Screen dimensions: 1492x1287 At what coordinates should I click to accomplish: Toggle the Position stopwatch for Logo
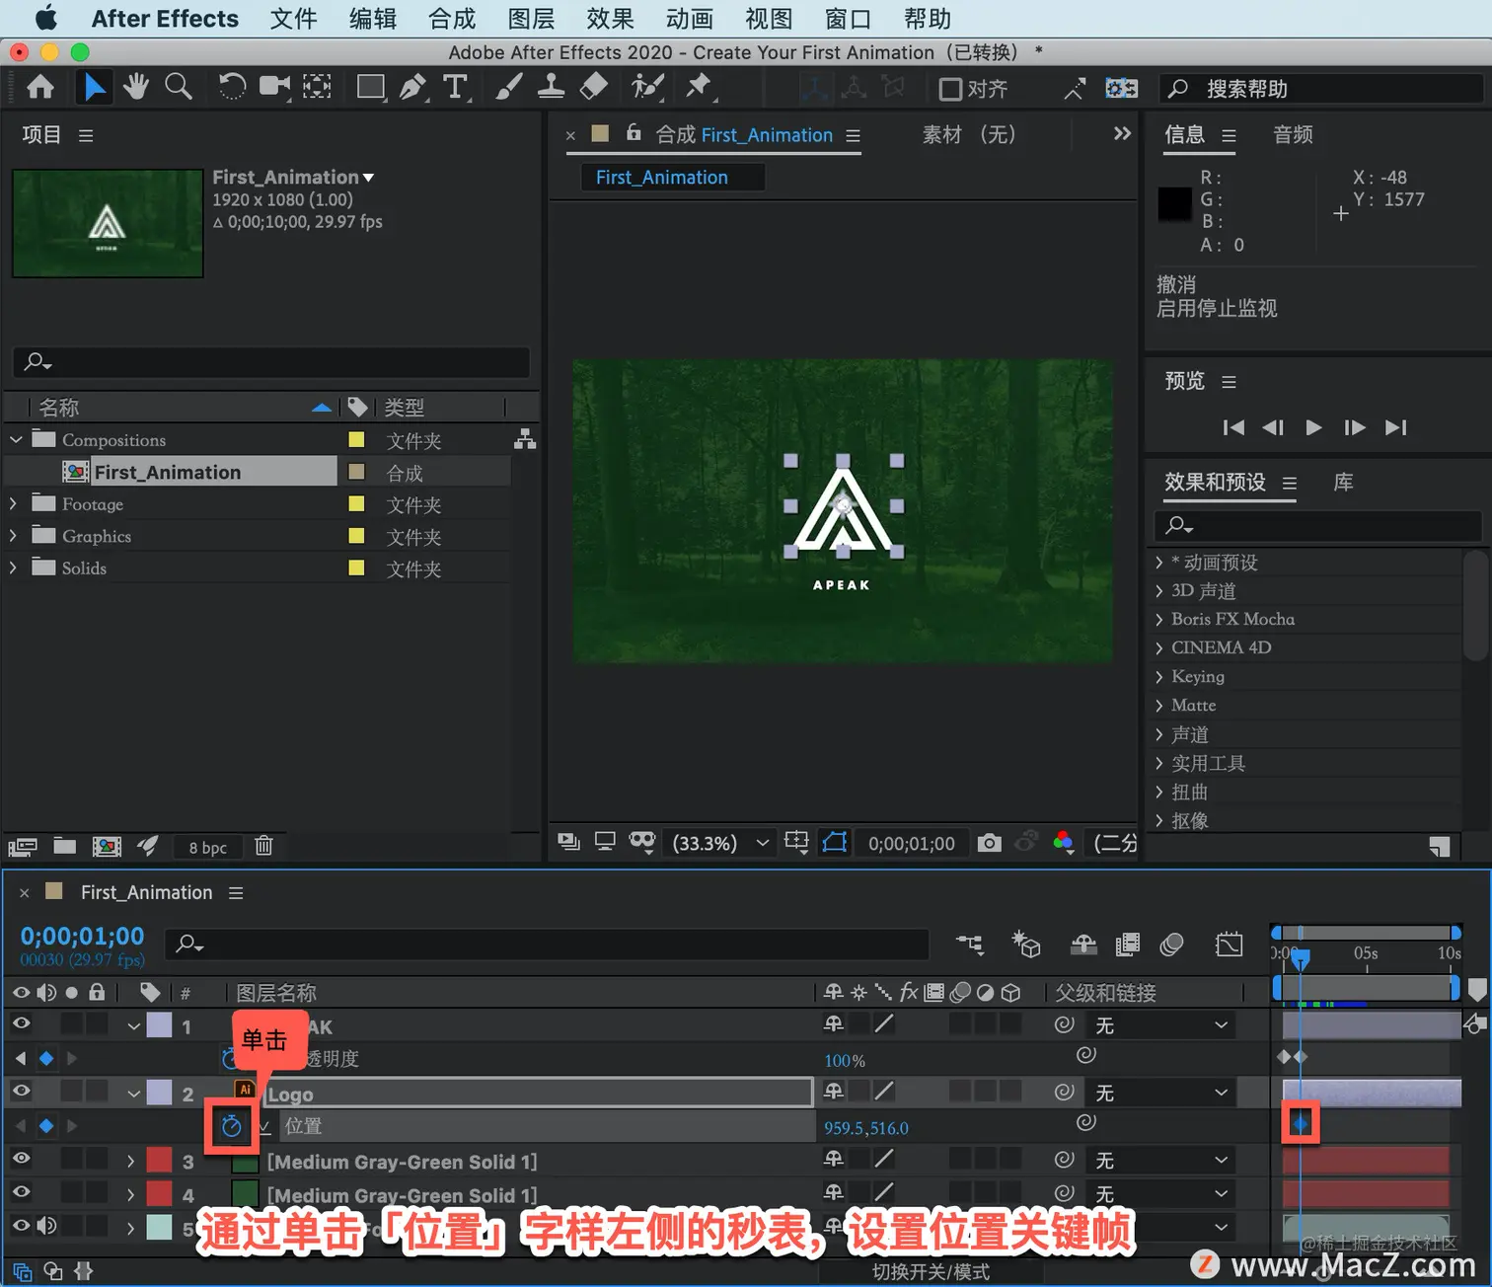click(x=232, y=1126)
